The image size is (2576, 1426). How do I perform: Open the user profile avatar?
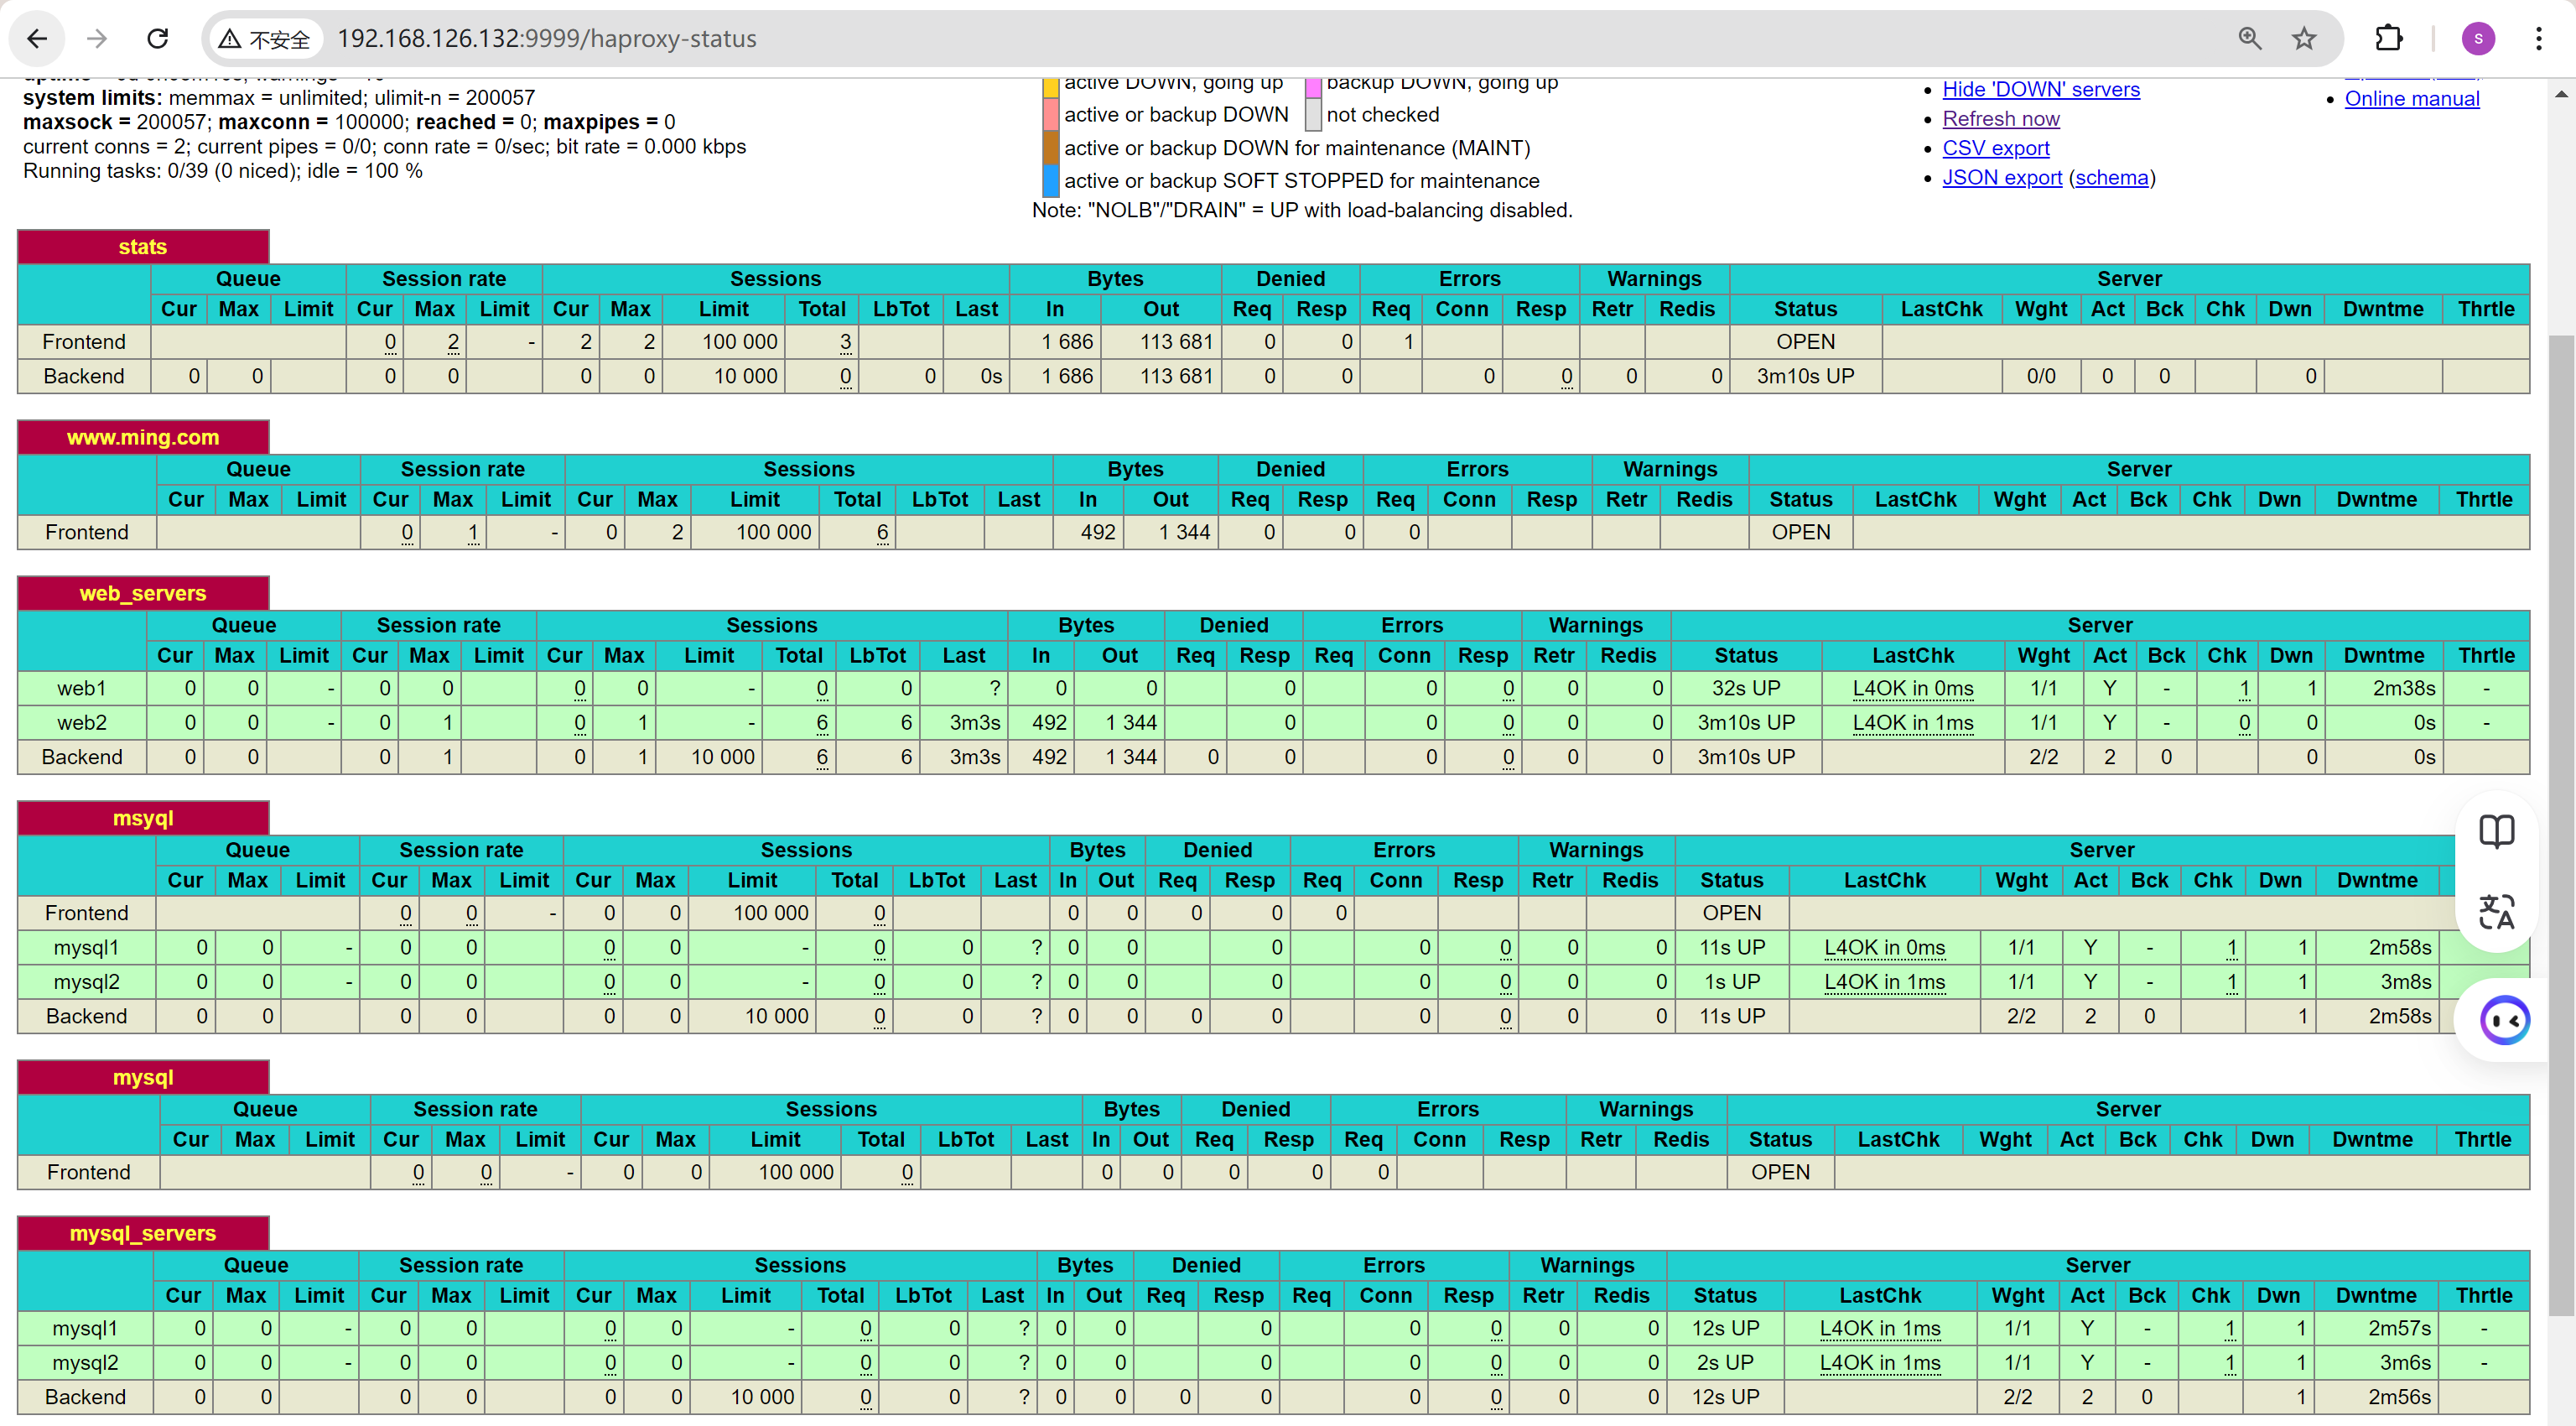click(2477, 39)
